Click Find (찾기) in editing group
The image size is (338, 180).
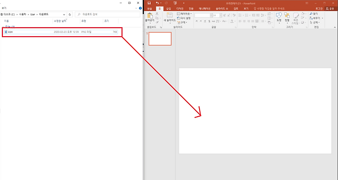[x=314, y=14]
